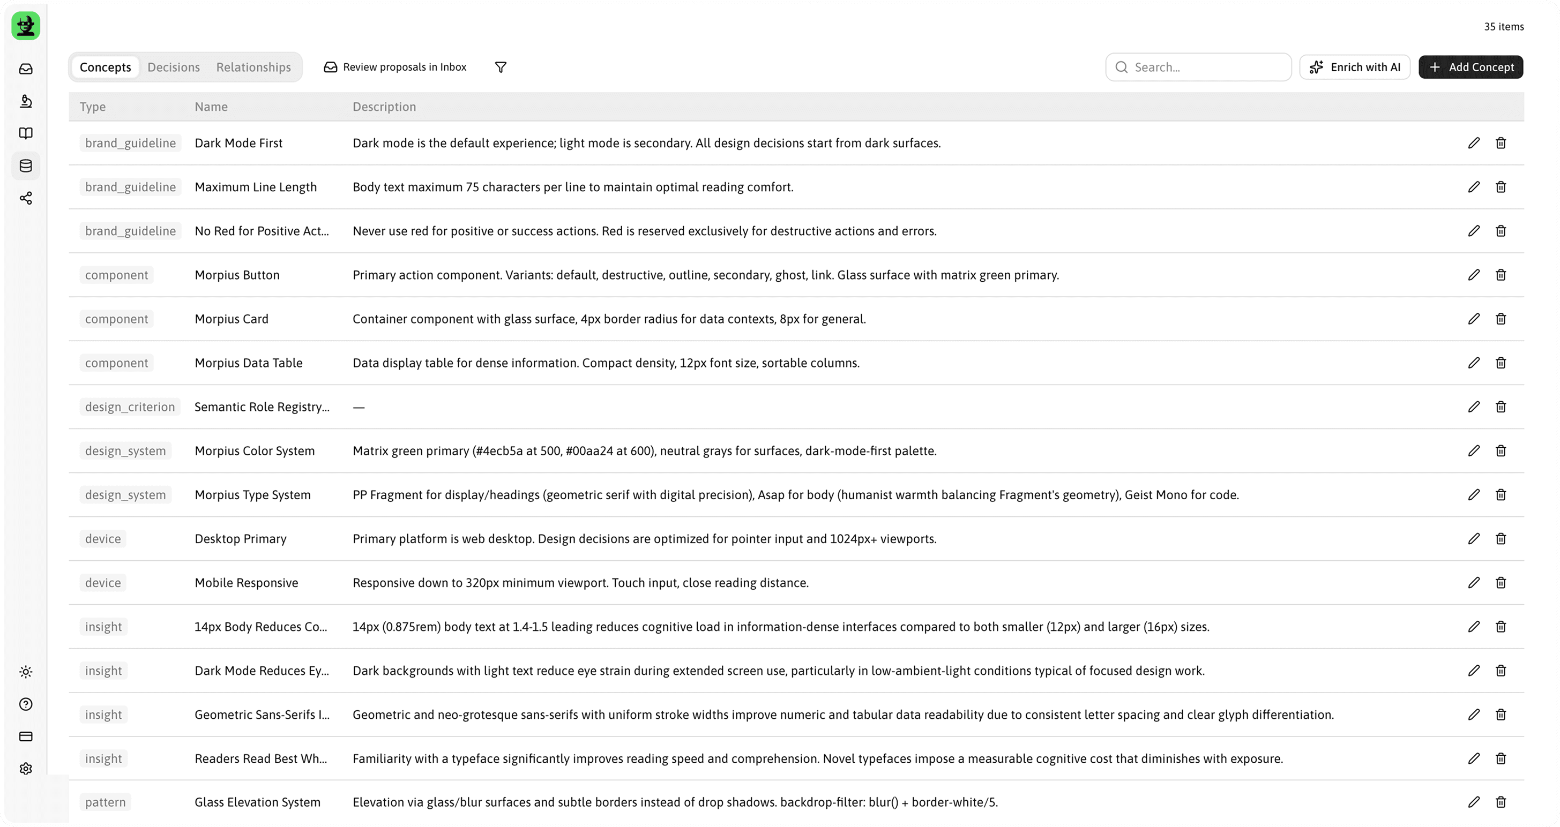Viewport: 1560px width, 827px height.
Task: Delete the Glass Elevation System pattern
Action: tap(1501, 802)
